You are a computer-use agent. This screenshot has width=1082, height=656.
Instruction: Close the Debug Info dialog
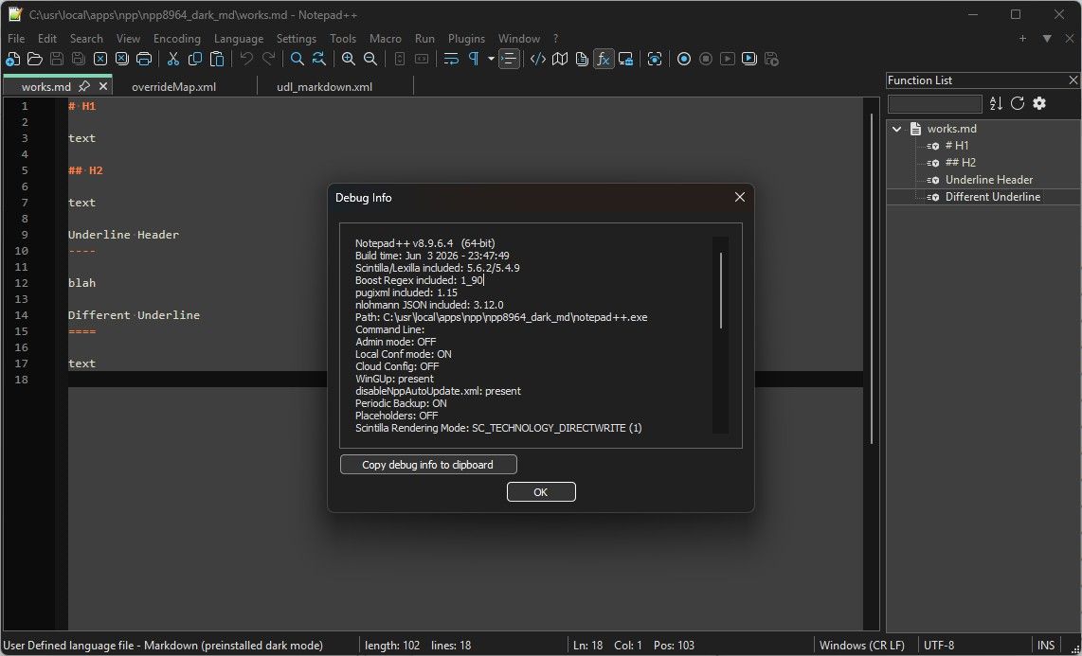pyautogui.click(x=740, y=197)
